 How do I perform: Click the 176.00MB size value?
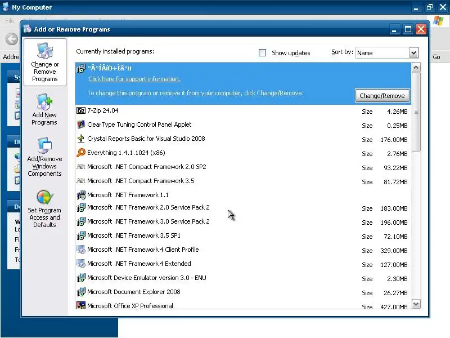pyautogui.click(x=394, y=140)
